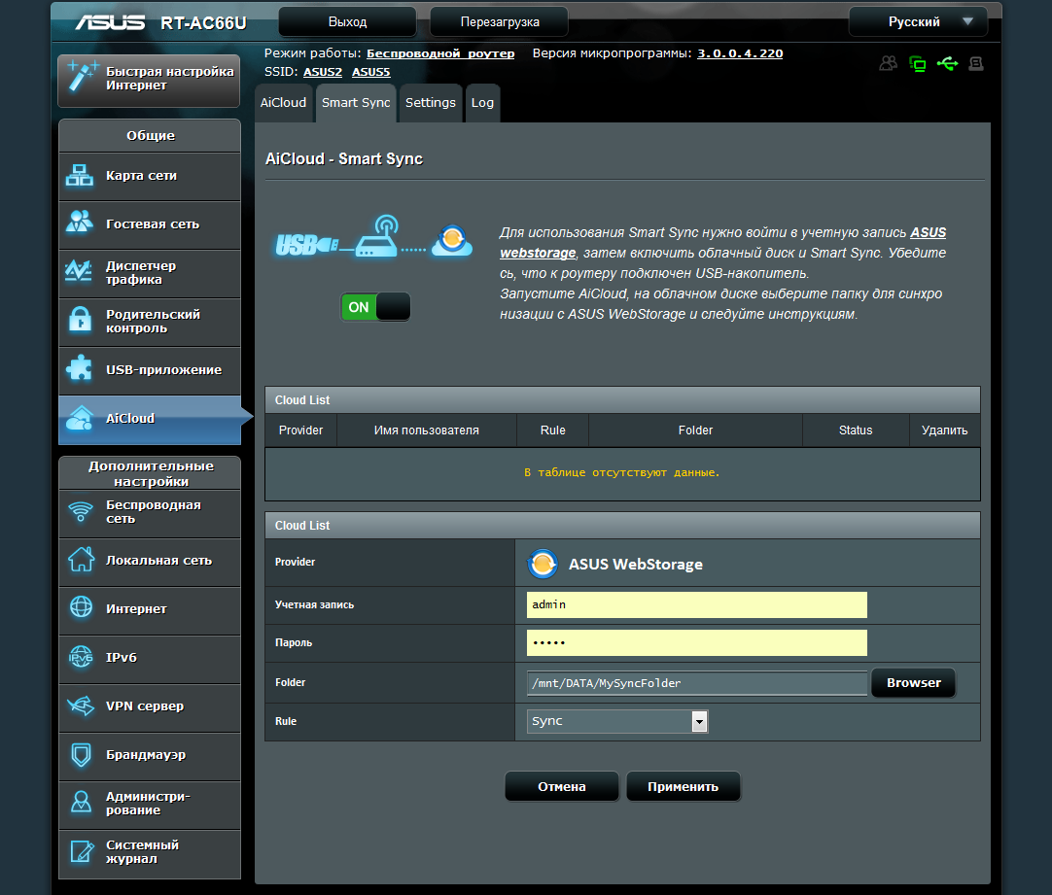Click the Folder path field
1052x895 pixels.
tap(696, 683)
